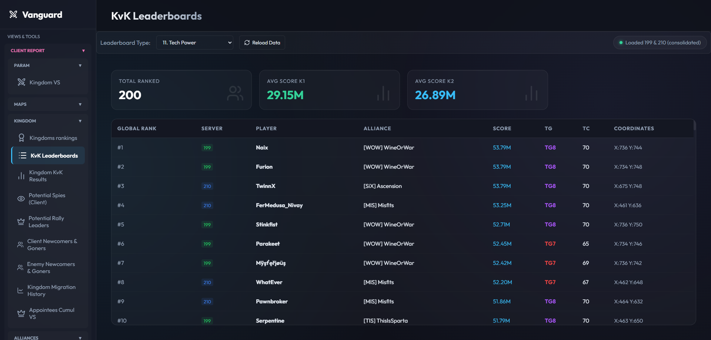Click the Kingdom Migration History graph icon

pos(20,290)
